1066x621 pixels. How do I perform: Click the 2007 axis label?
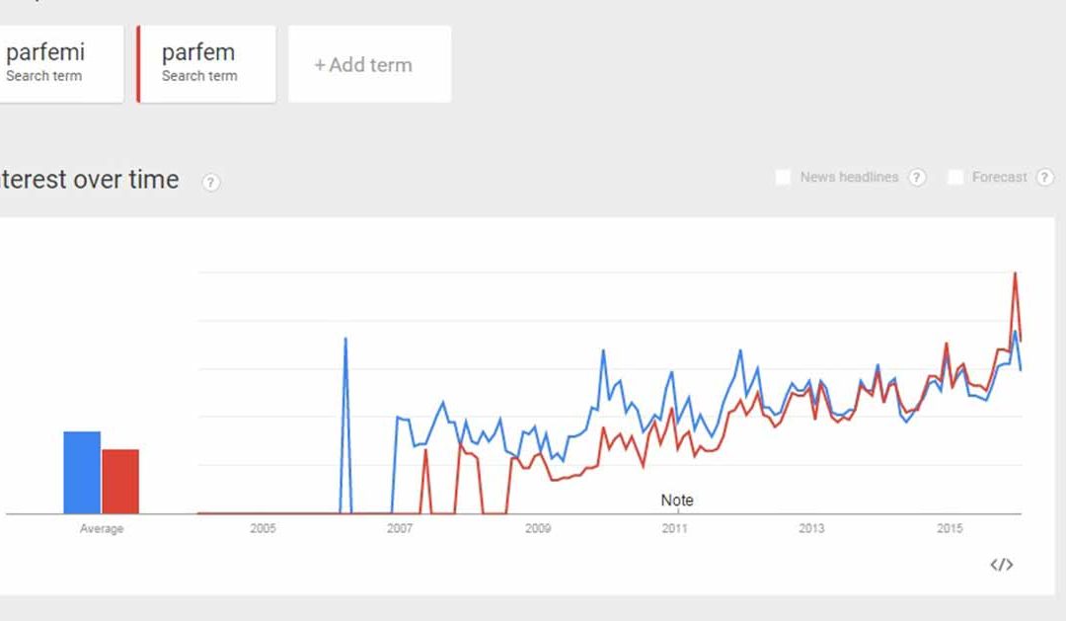(400, 528)
